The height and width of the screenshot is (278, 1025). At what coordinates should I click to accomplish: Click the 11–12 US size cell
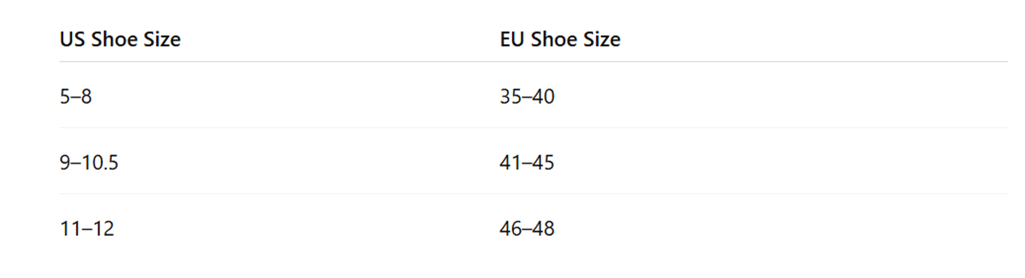87,229
